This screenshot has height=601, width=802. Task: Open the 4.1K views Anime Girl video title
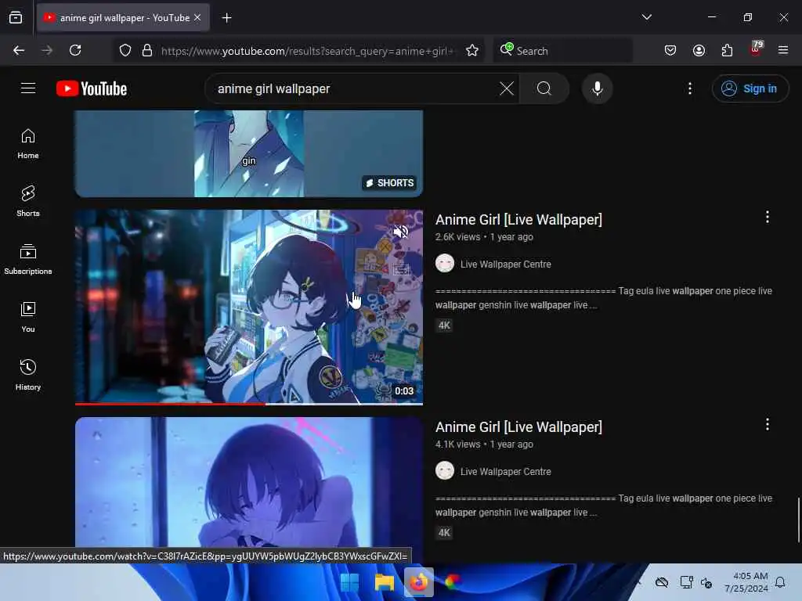(x=518, y=427)
